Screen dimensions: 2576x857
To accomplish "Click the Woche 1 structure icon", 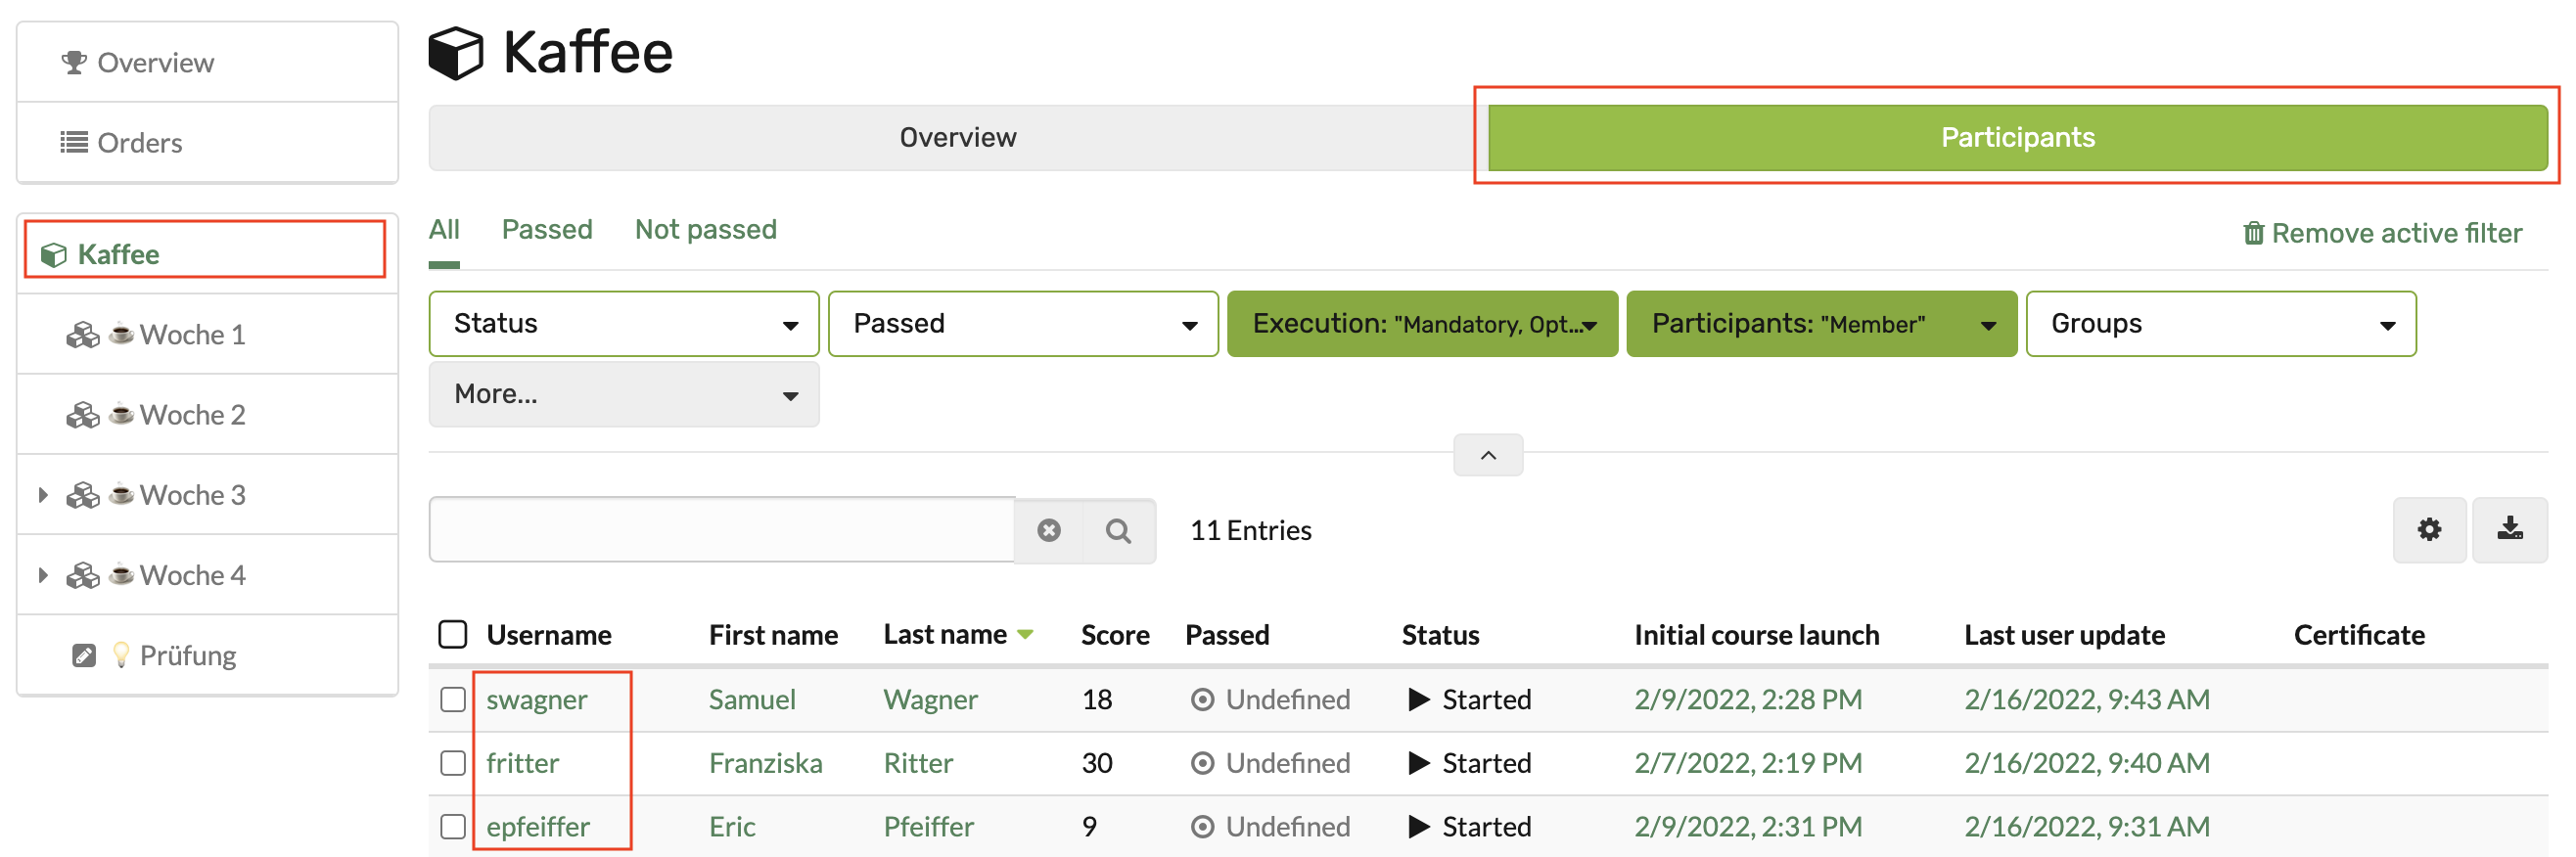I will (x=83, y=335).
